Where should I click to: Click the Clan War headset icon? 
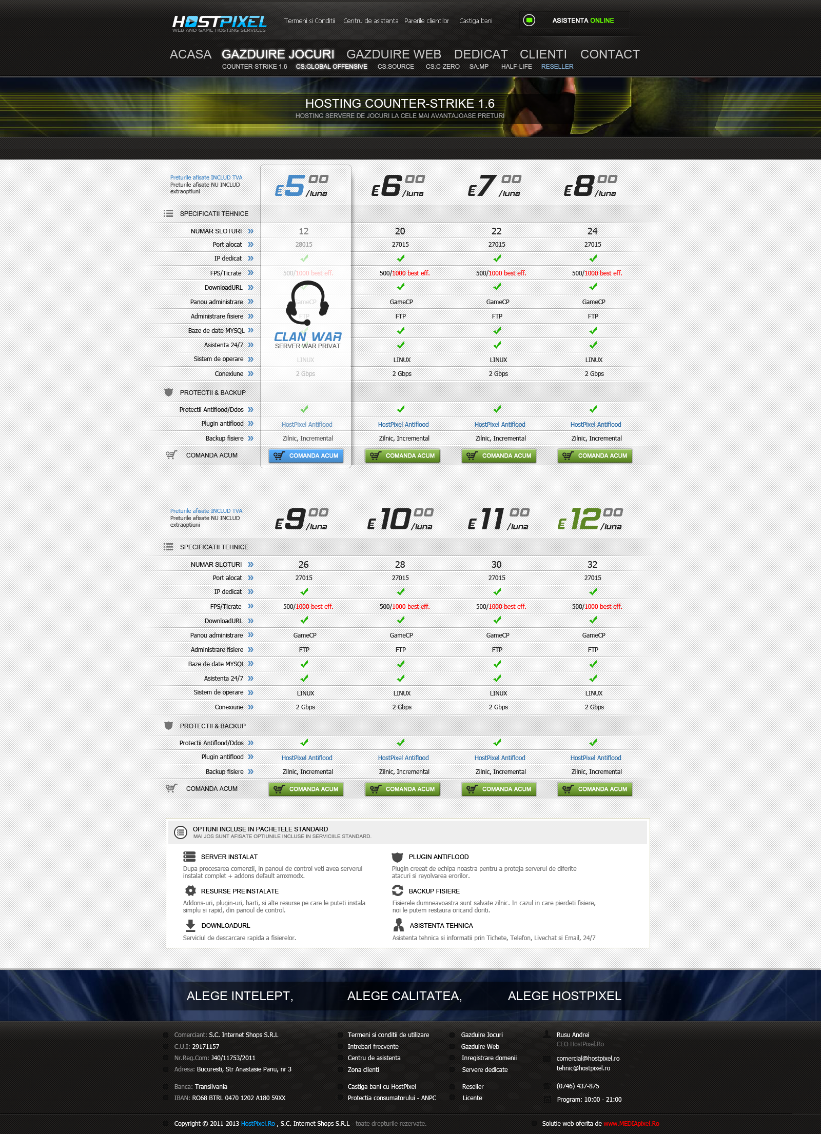point(307,303)
